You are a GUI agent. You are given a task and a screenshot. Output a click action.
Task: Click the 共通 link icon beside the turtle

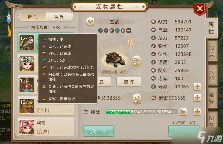pos(137,61)
